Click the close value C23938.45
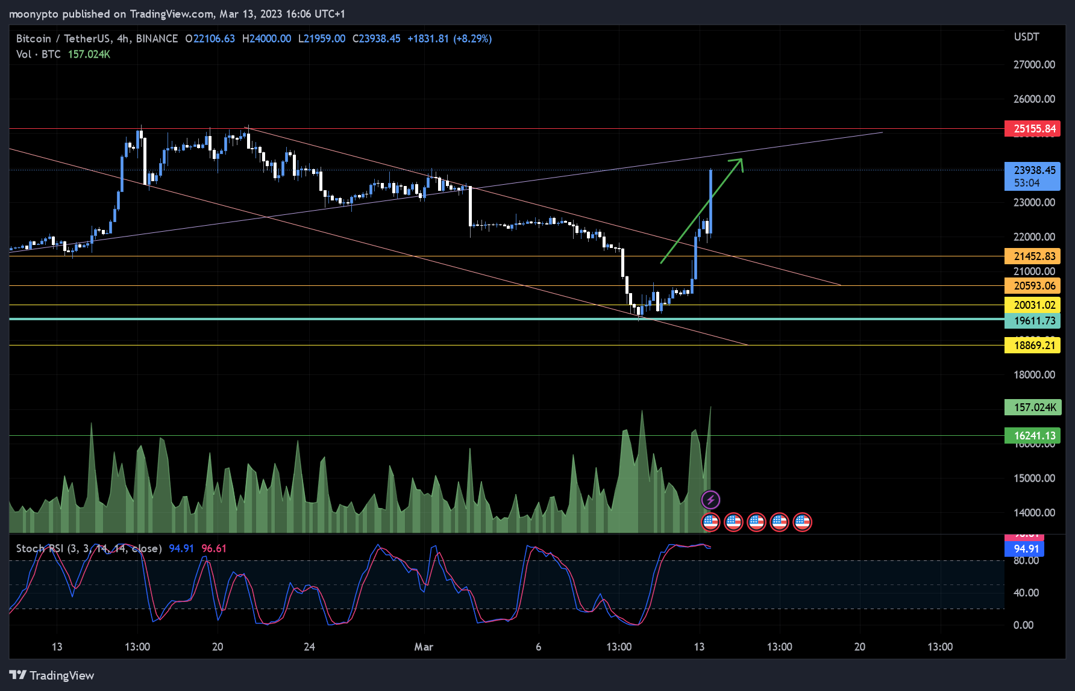Viewport: 1075px width, 691px height. click(377, 39)
